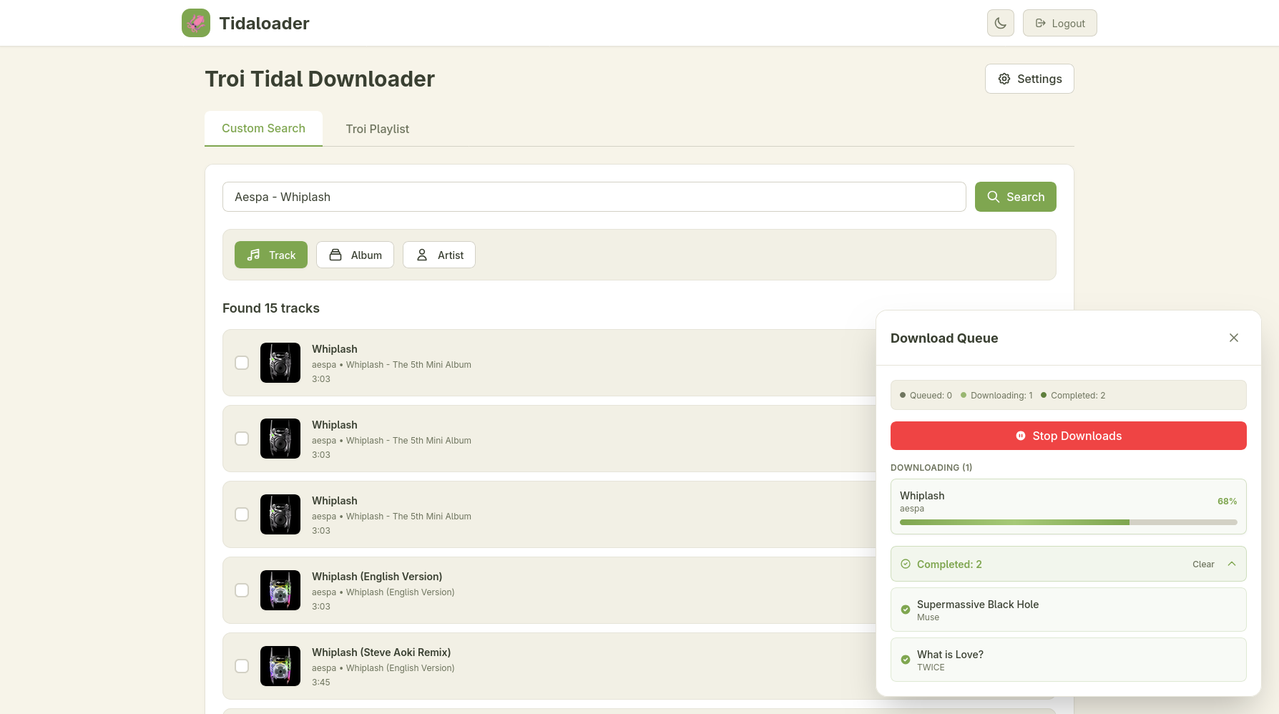
Task: Clear the completed downloads list
Action: (x=1203, y=564)
